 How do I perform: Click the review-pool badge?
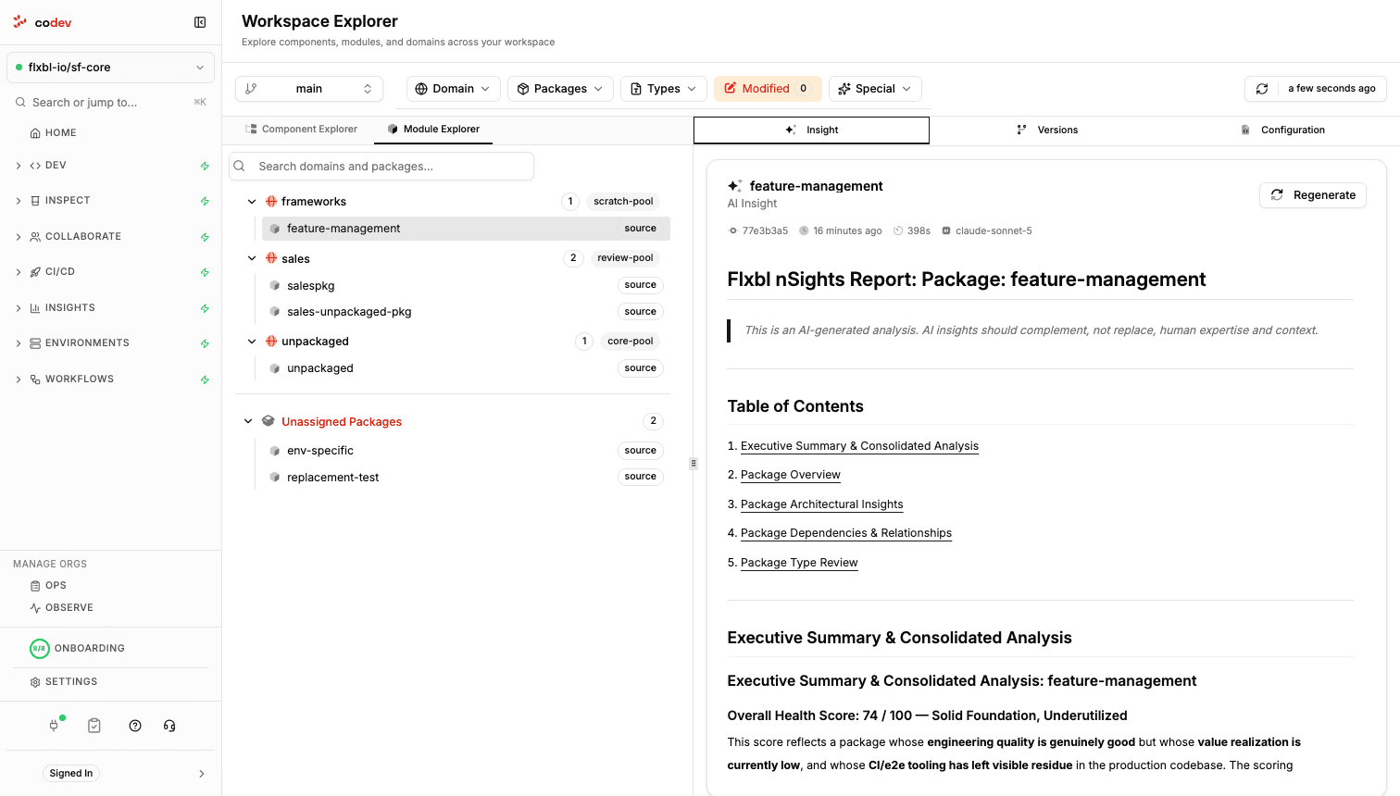(x=625, y=258)
